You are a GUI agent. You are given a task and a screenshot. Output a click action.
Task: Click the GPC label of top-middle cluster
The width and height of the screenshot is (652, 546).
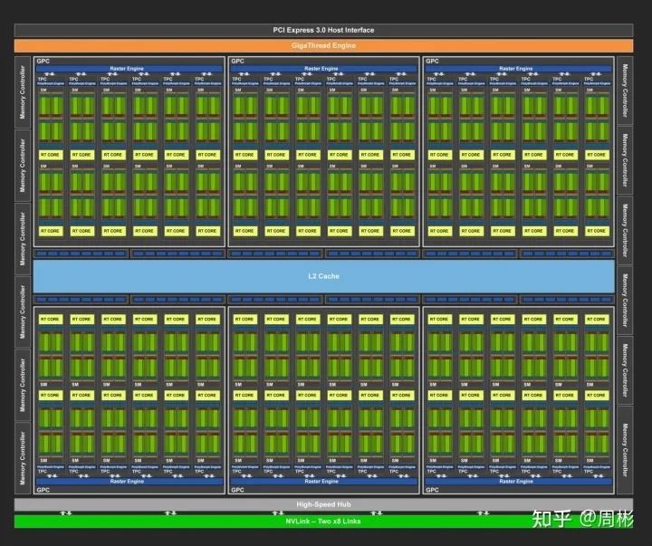(x=237, y=62)
